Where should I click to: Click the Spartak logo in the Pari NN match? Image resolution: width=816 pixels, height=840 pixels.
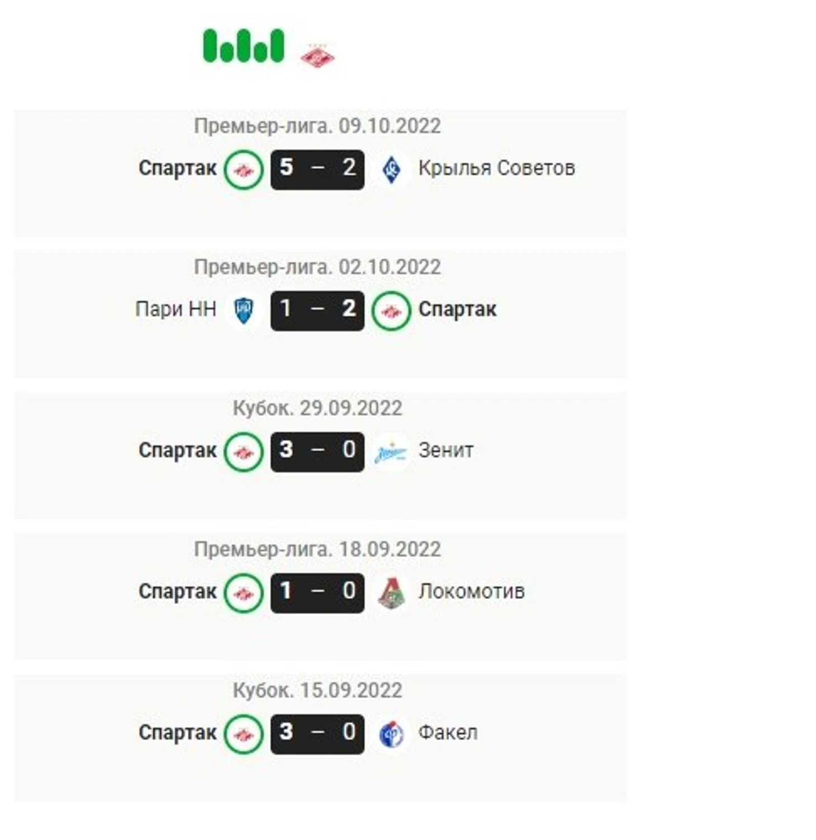click(x=391, y=311)
